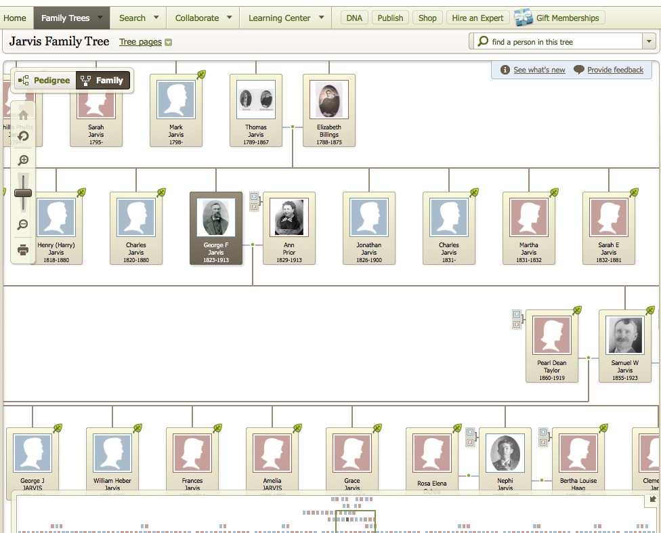Zoom out with magnifier minus icon
This screenshot has height=533, width=661.
click(23, 224)
